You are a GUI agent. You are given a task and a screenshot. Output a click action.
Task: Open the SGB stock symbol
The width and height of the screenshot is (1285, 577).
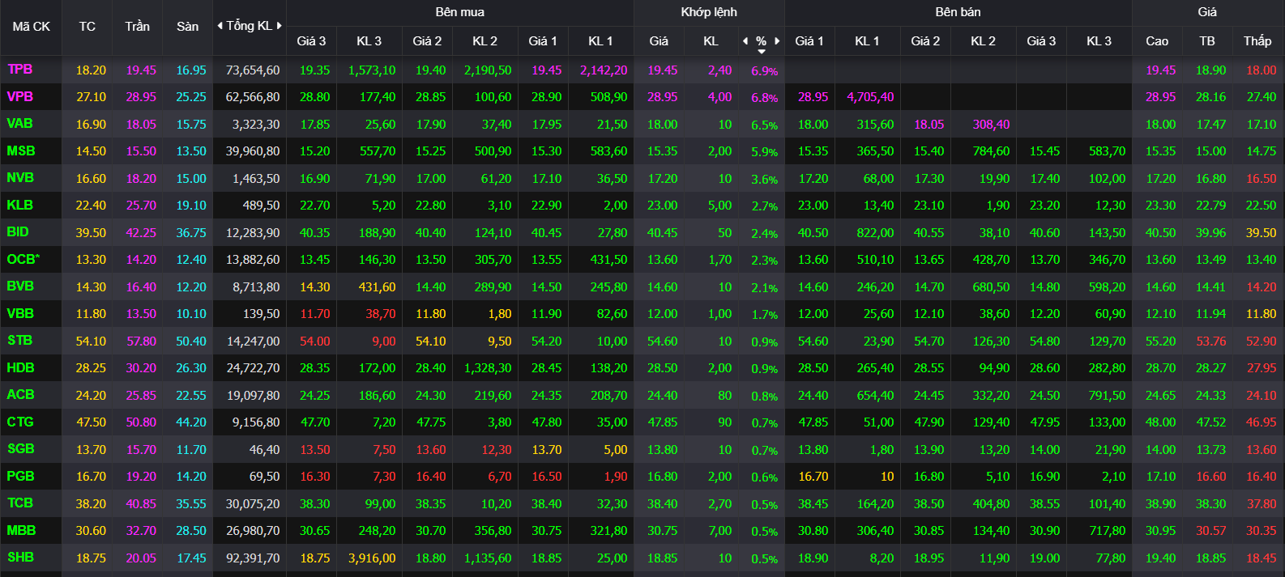(20, 449)
